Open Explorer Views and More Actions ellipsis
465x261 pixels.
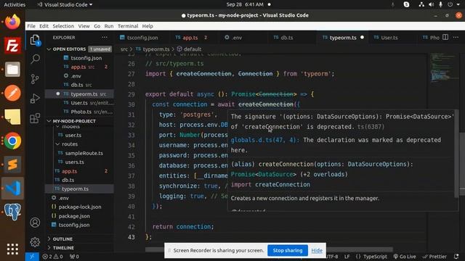click(x=105, y=38)
